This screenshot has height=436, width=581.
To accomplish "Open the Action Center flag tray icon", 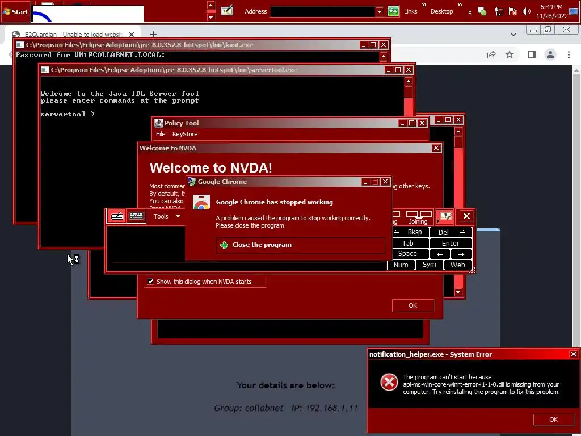I will (513, 11).
